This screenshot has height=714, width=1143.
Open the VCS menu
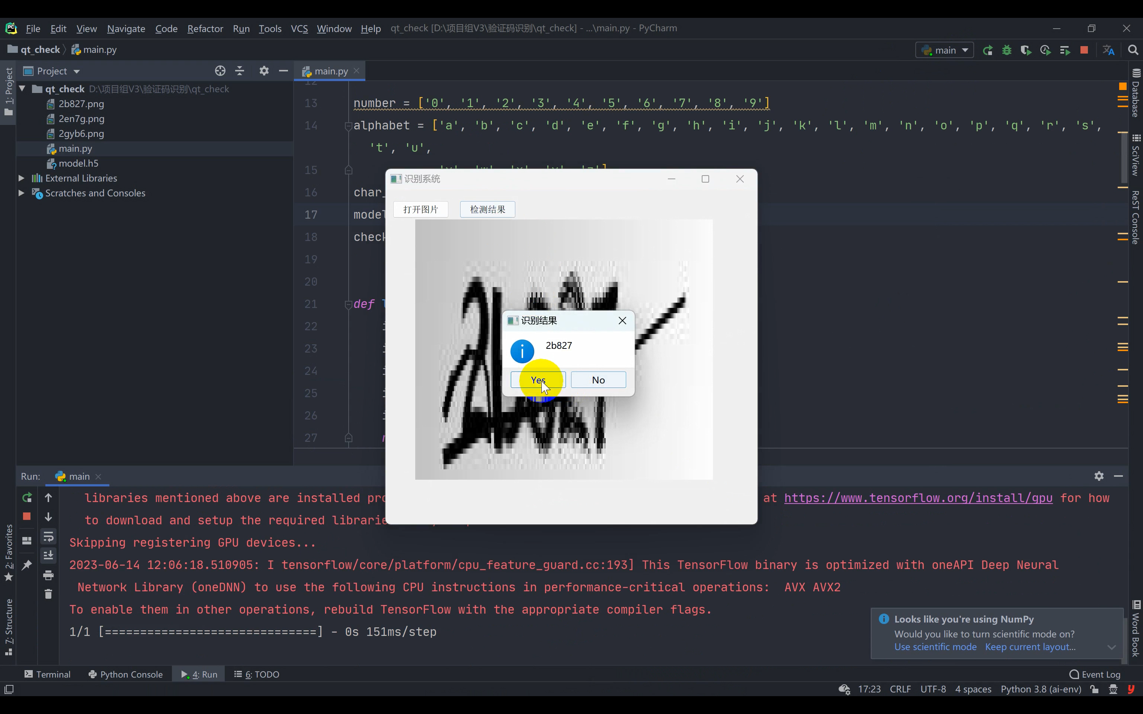coord(300,29)
